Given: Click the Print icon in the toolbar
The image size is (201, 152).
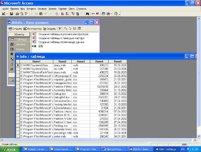Looking at the screenshot, I should pos(17,14).
